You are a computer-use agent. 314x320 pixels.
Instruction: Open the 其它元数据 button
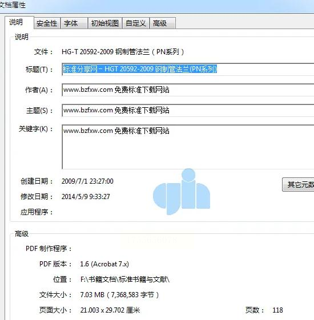tap(298, 184)
